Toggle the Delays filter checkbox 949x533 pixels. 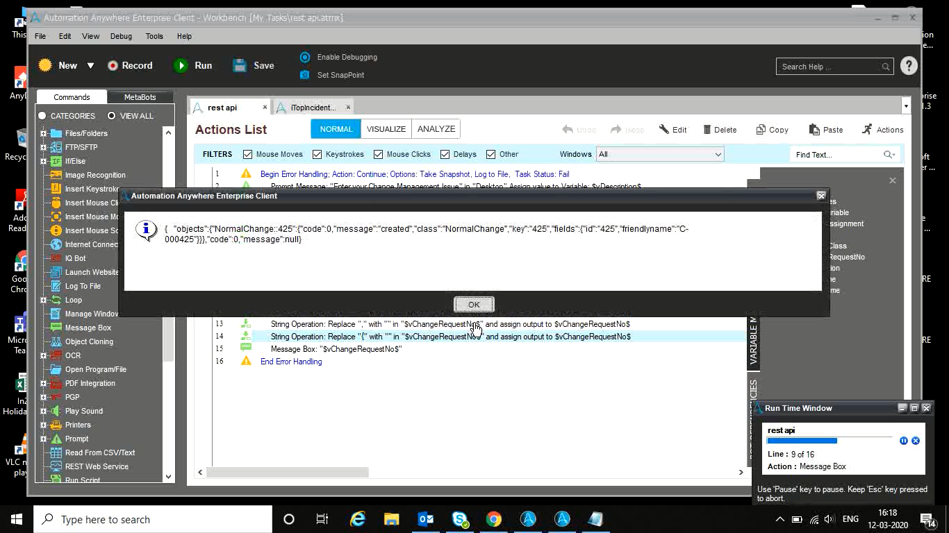tap(445, 154)
